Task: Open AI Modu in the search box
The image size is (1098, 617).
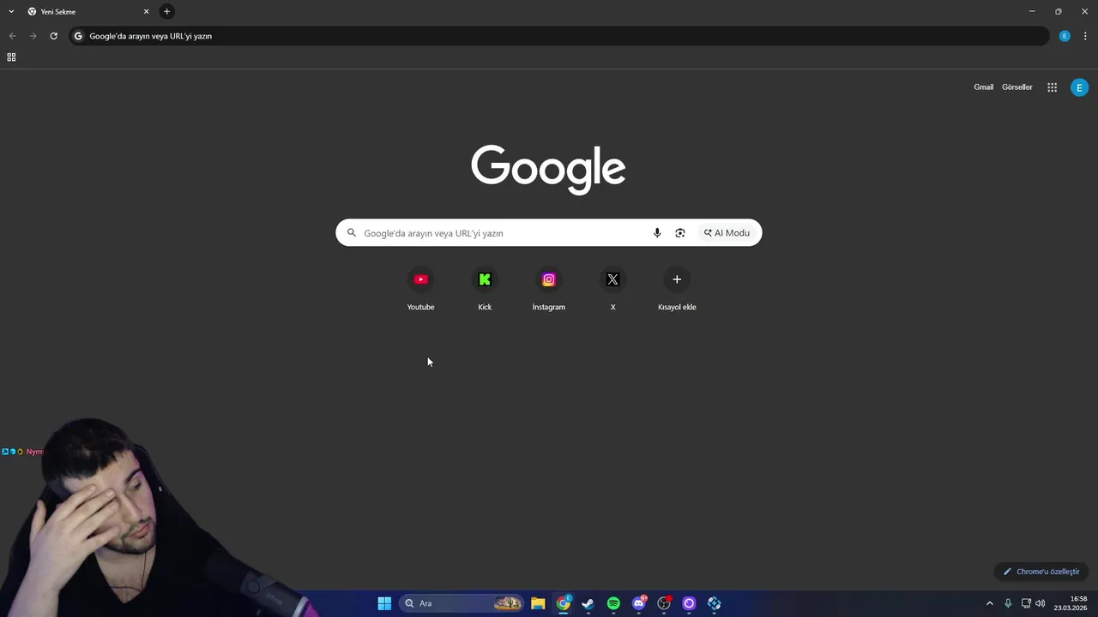Action: 727,233
